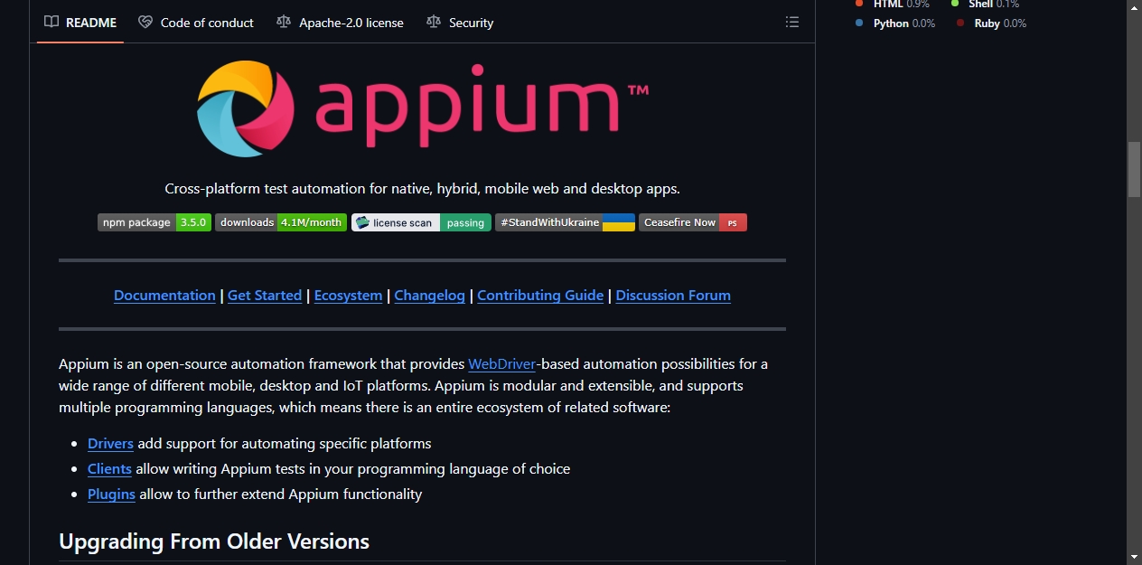Screen dimensions: 1142x565
Task: Open the license scan passing badge
Action: (421, 222)
